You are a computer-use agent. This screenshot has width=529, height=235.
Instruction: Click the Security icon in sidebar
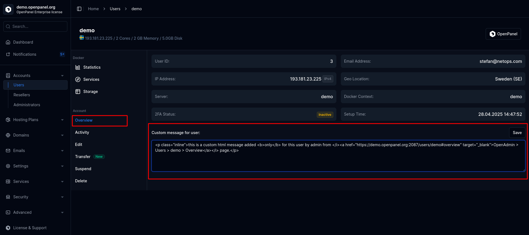coord(8,197)
